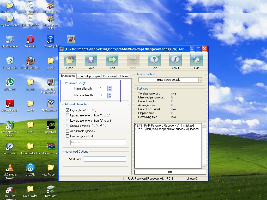The height and width of the screenshot is (200, 267).
Task: Click the Start from input field
Action: [x=105, y=159]
